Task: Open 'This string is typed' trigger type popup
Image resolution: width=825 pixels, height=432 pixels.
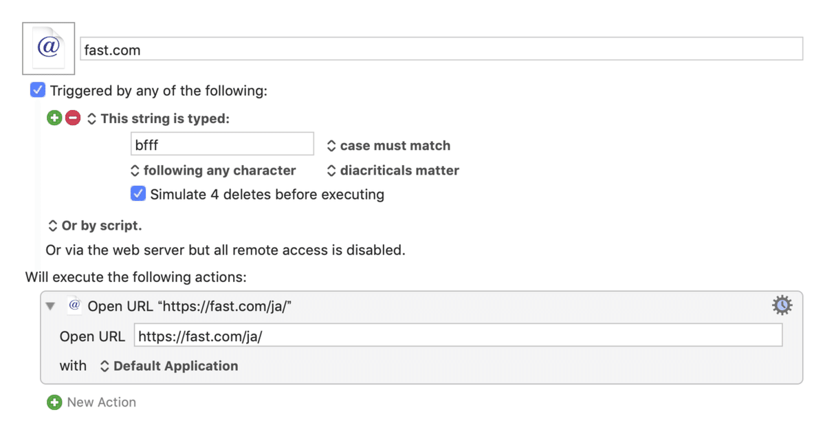Action: tap(158, 118)
